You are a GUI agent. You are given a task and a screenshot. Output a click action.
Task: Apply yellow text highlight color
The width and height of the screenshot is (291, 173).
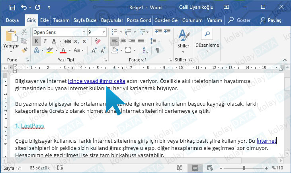pos(50,50)
